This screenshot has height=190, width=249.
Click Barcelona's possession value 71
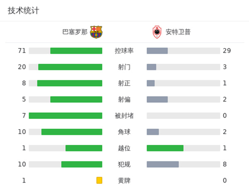click(22, 51)
